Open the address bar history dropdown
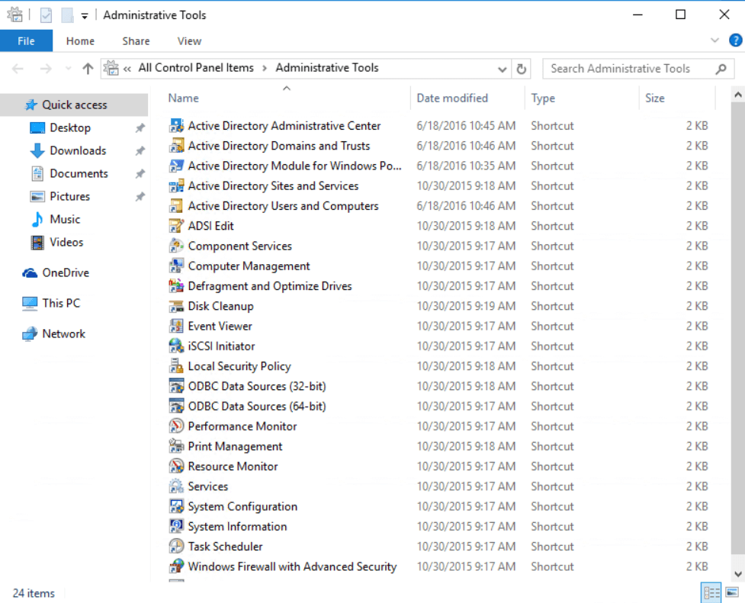The width and height of the screenshot is (745, 603). tap(502, 69)
